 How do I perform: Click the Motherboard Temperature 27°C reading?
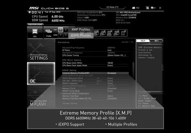(91, 15)
